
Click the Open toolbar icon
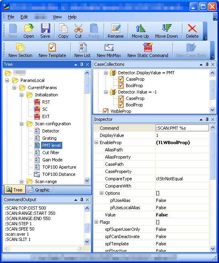[x=29, y=28]
